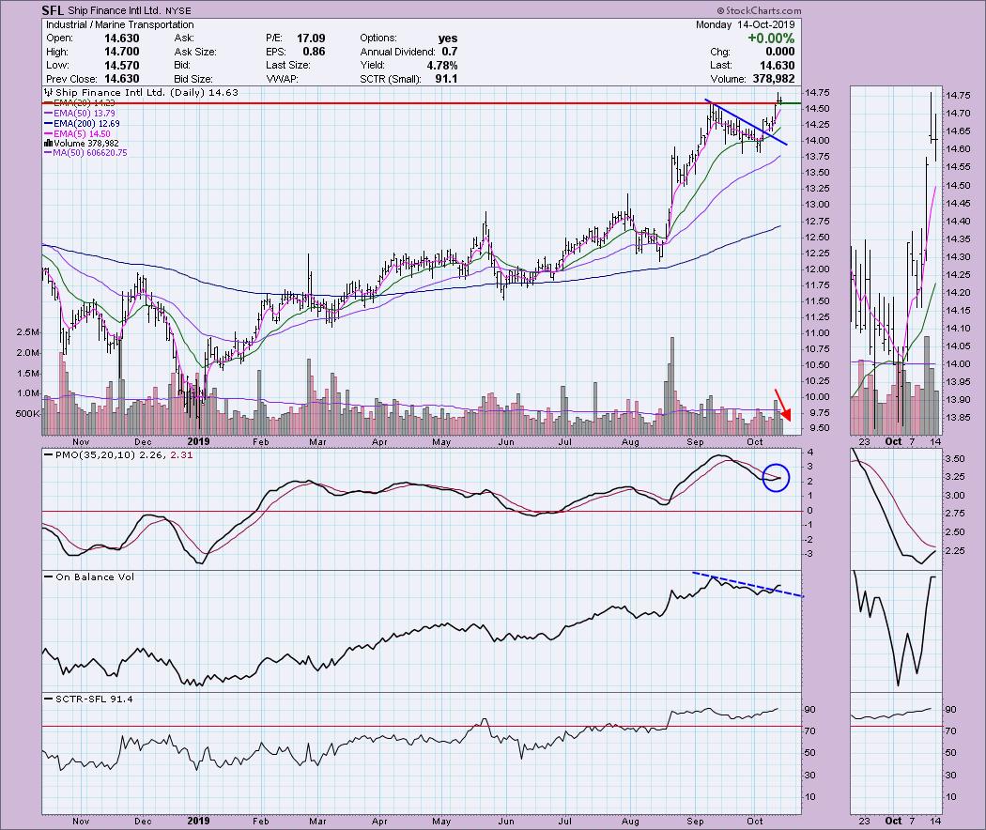This screenshot has height=830, width=986.
Task: Click the EMA(5) 14.50 legend entry
Action: tap(77, 134)
